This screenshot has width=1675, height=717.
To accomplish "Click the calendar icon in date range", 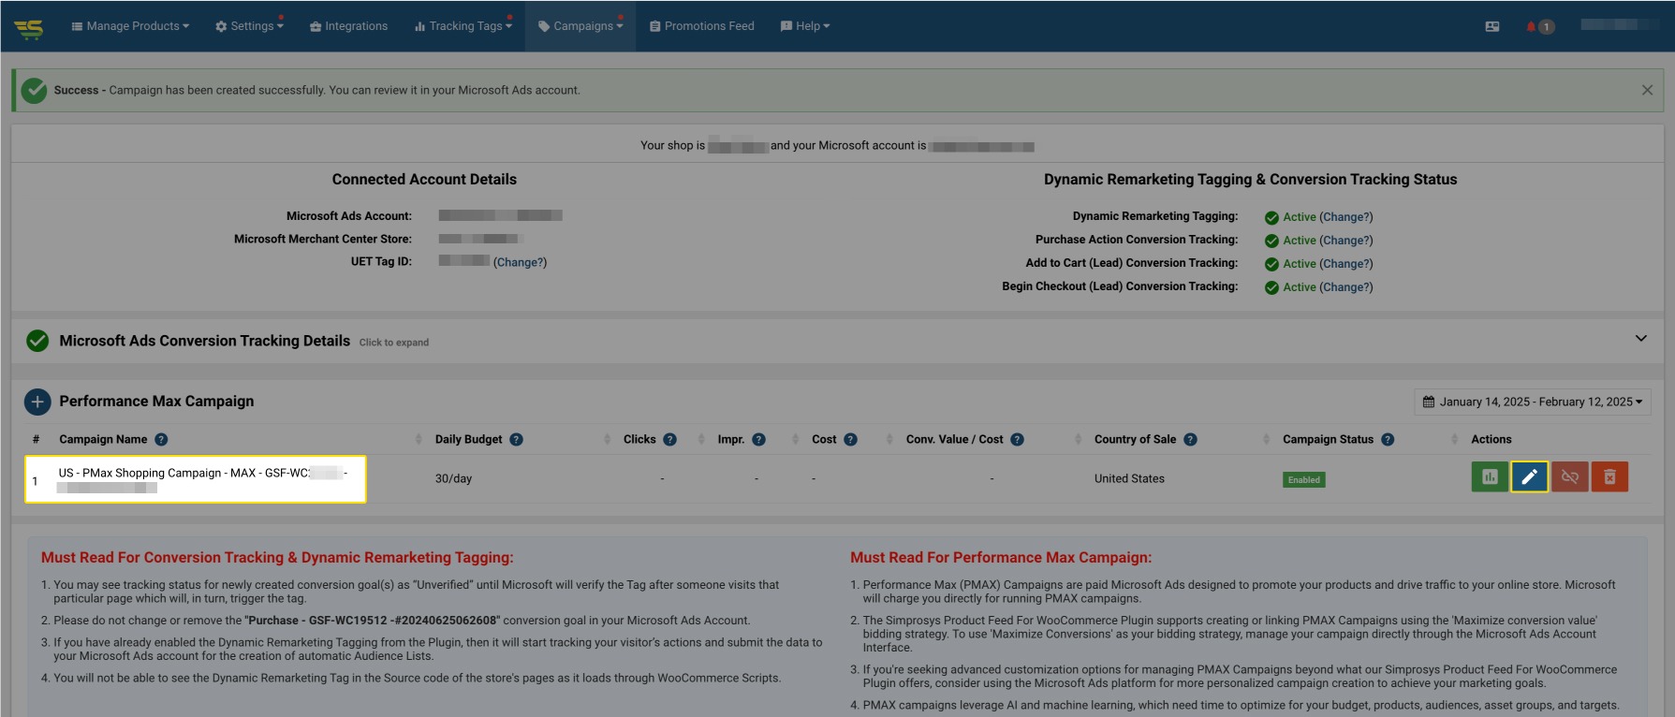I will (1429, 402).
